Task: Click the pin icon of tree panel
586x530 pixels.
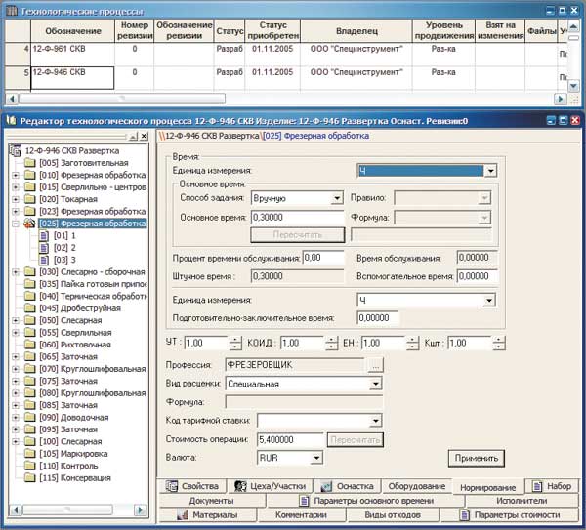Action: point(133,137)
